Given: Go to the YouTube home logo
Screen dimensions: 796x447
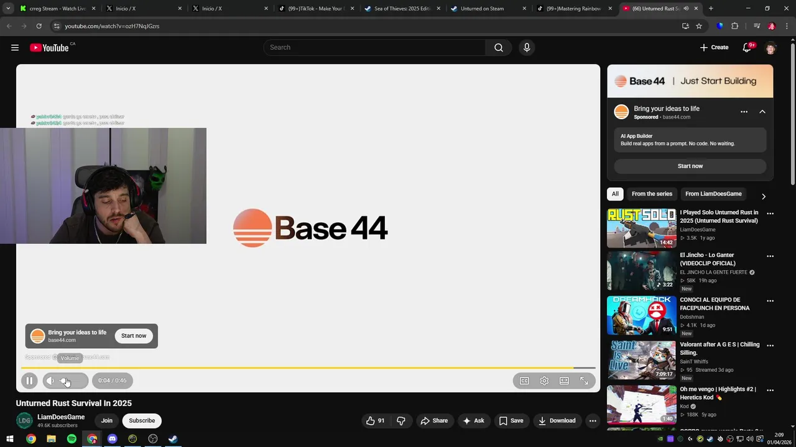Looking at the screenshot, I should tap(49, 48).
